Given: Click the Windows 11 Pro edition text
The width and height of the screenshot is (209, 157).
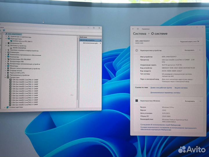Looking at the screenshot, I should pos(168,107).
